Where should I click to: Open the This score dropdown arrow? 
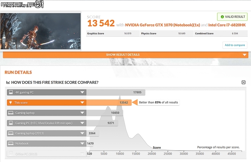[82, 103]
